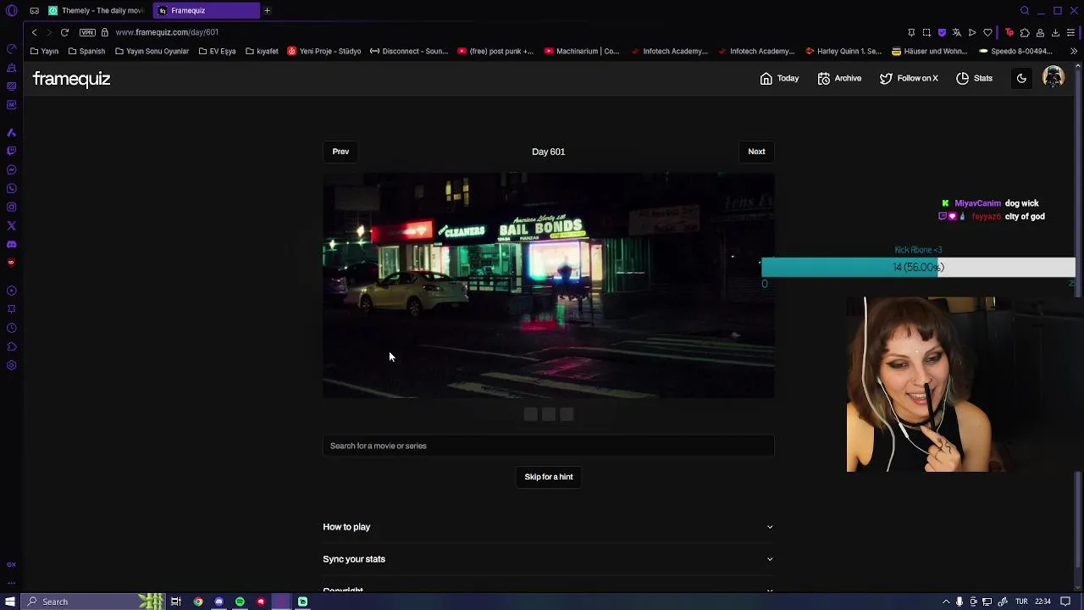Go to the Prev day
Image resolution: width=1084 pixels, height=610 pixels.
tap(340, 152)
